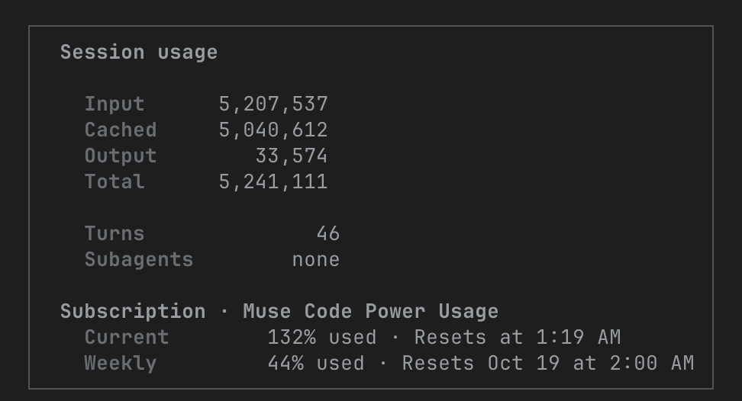Click the "Weekly" usage label
Viewport: 742px width, 401px height.
pyautogui.click(x=121, y=364)
